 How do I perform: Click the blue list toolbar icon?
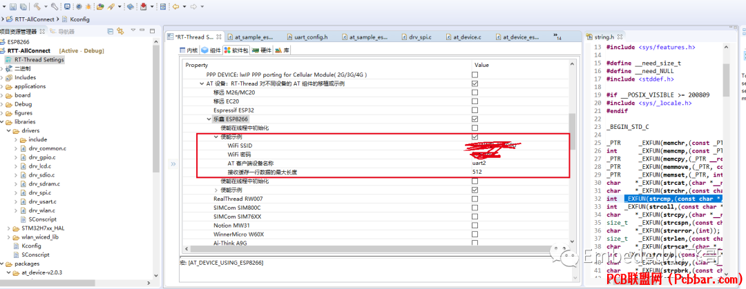click(x=163, y=7)
